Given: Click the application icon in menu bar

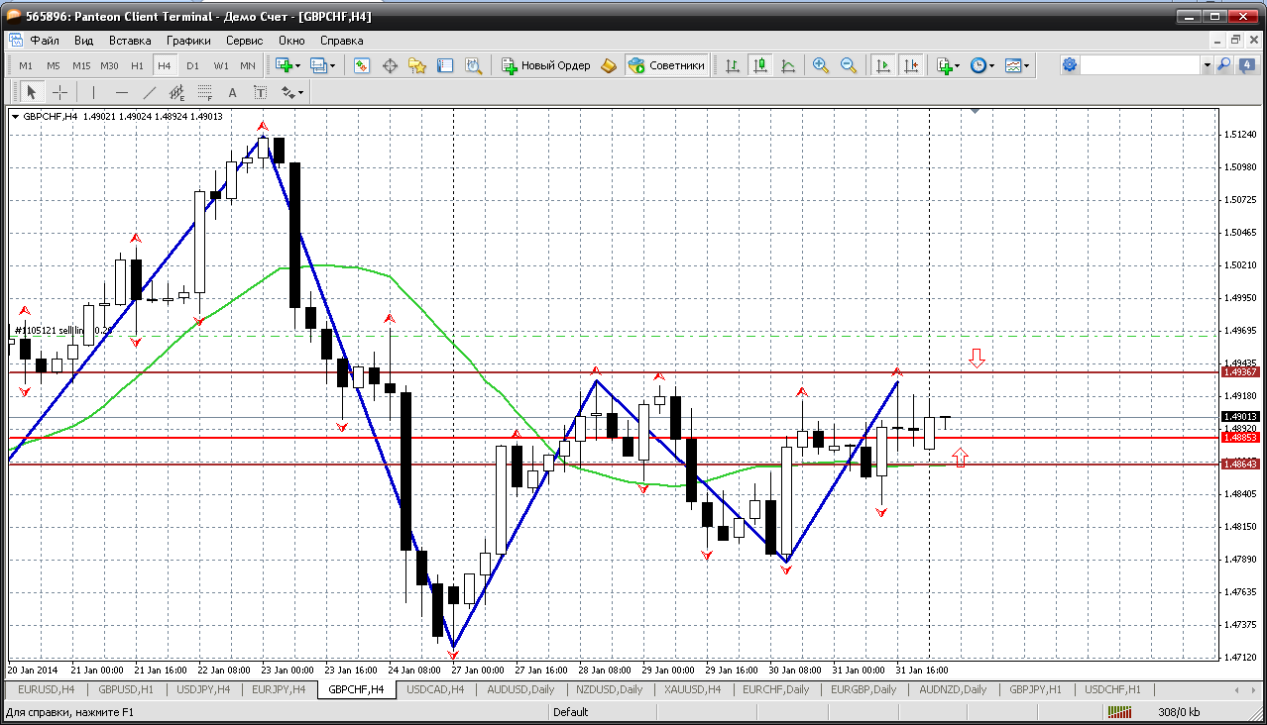Looking at the screenshot, I should click(15, 41).
